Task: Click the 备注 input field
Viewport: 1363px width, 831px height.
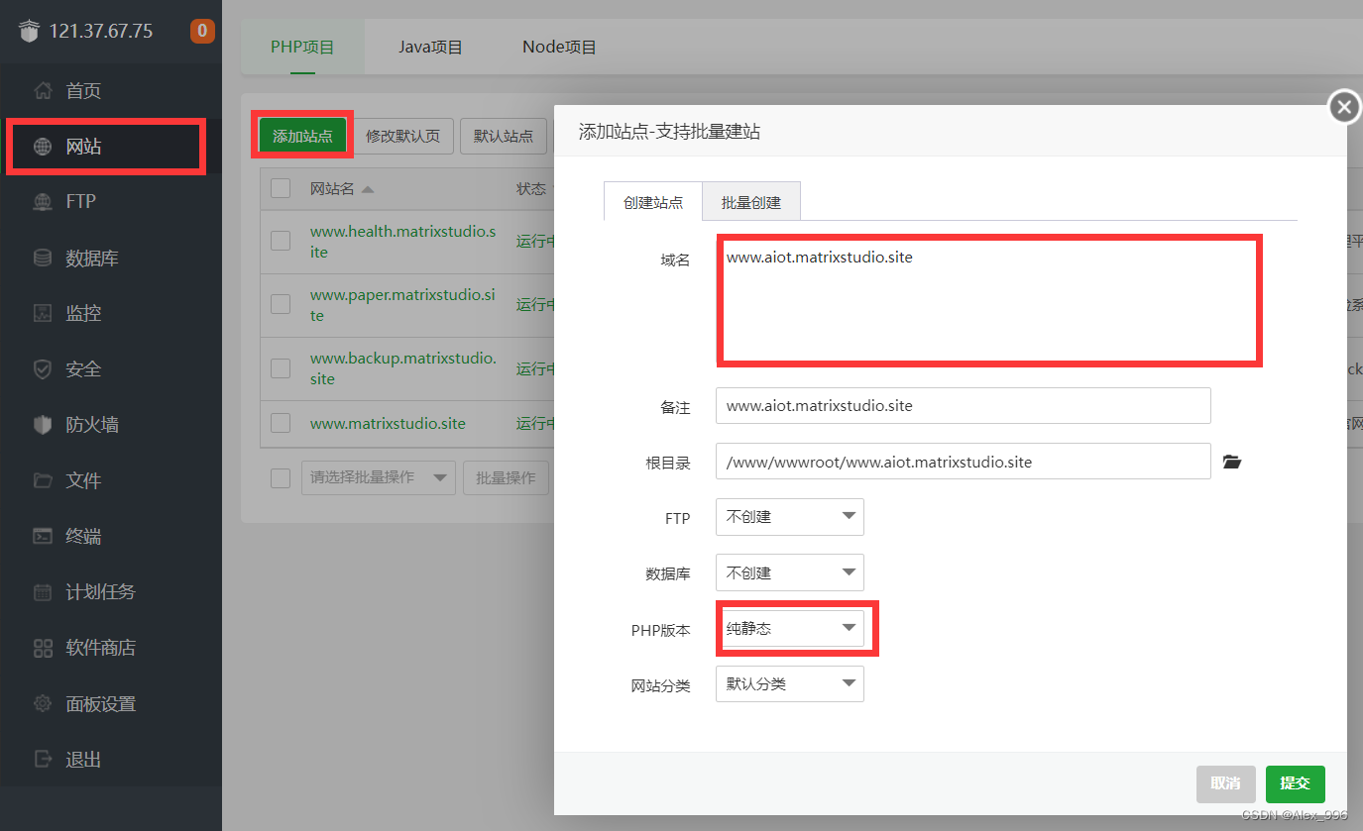Action: [963, 406]
